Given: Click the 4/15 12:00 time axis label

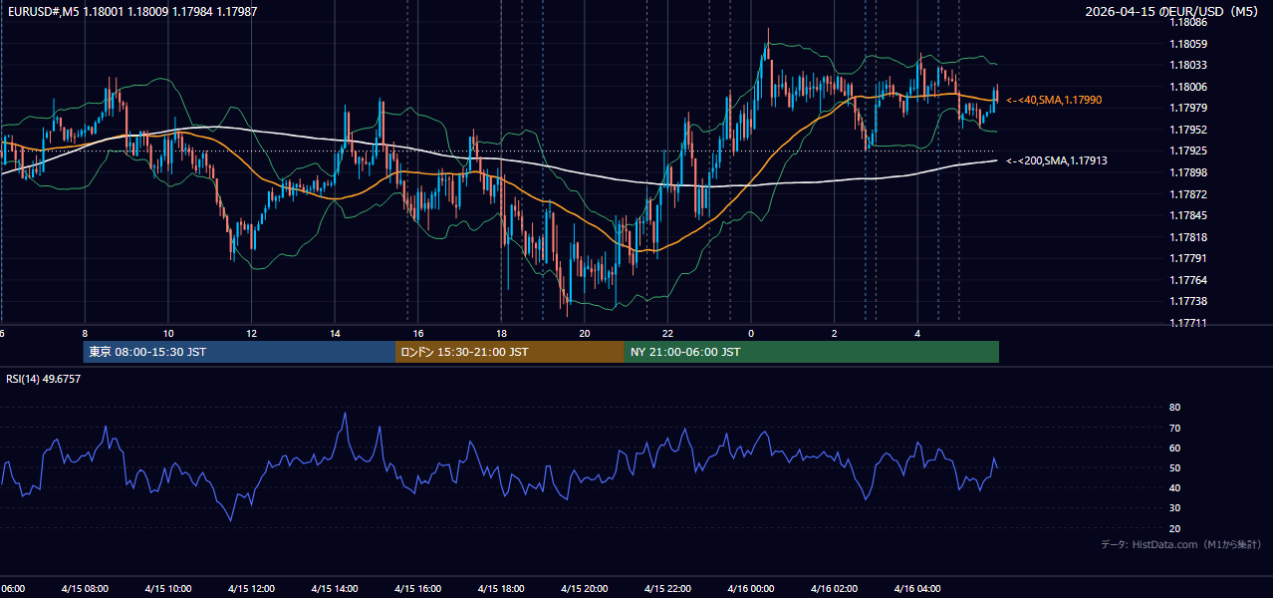Looking at the screenshot, I should [x=251, y=589].
